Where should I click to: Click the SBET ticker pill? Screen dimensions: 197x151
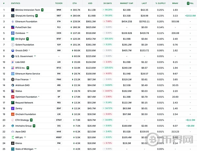click(x=59, y=15)
